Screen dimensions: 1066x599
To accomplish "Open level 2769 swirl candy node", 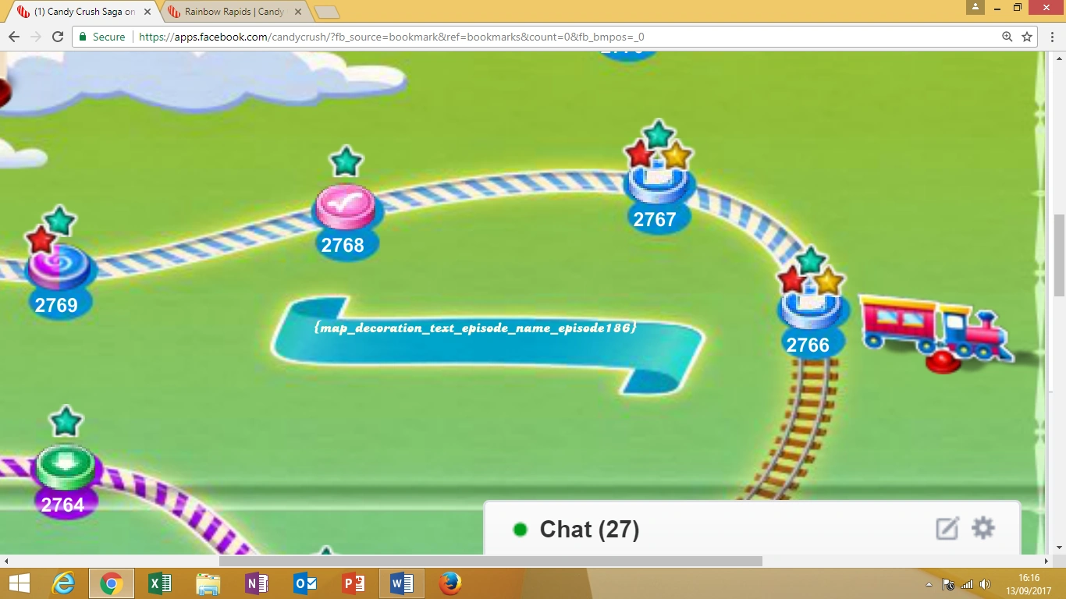I will click(x=60, y=267).
